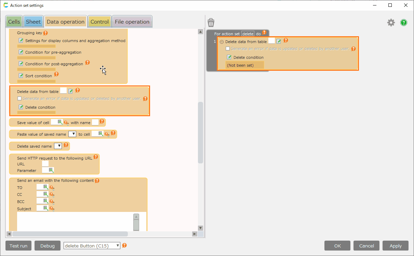This screenshot has height=256, width=414.
Task: Toggle generate error checkbox in left panel
Action: pos(19,98)
